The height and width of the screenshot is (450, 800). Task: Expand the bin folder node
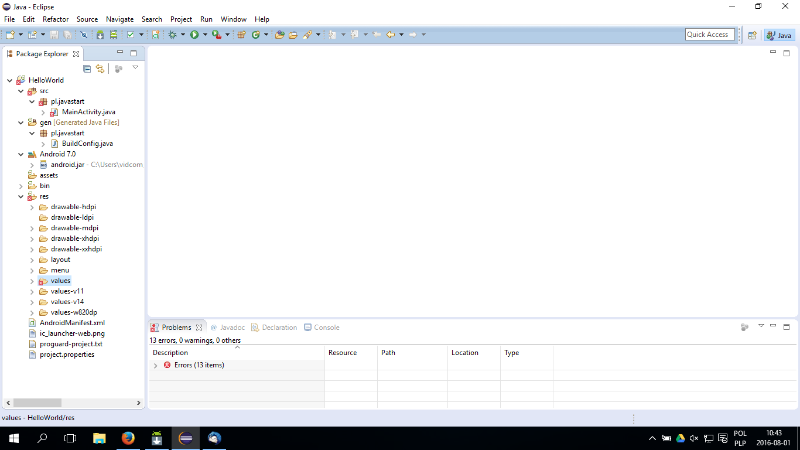[21, 186]
